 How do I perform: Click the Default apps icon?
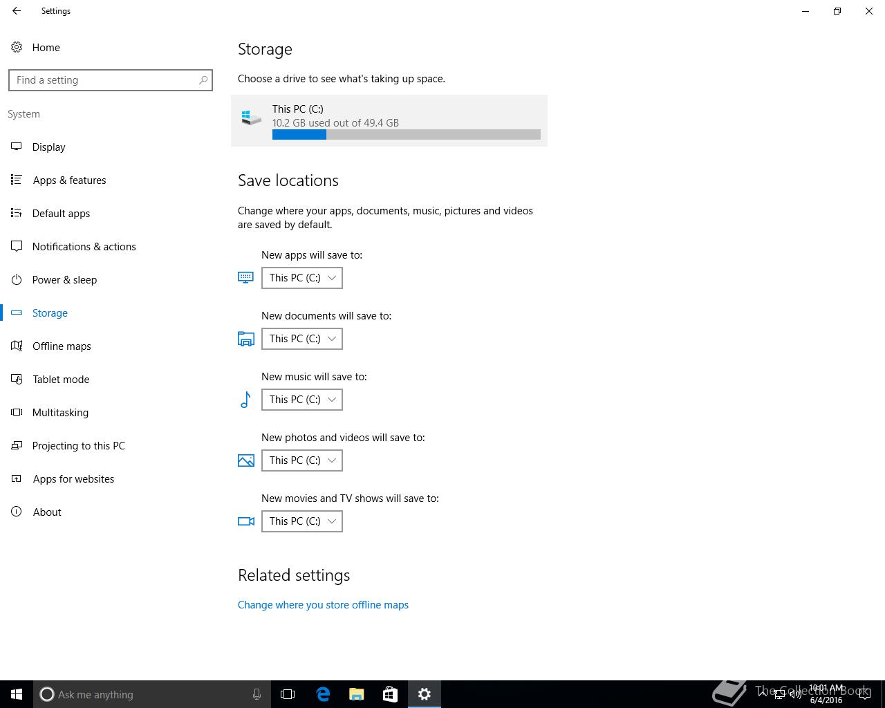(17, 213)
